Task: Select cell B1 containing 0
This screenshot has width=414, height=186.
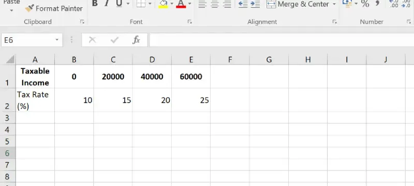Action: (74, 76)
